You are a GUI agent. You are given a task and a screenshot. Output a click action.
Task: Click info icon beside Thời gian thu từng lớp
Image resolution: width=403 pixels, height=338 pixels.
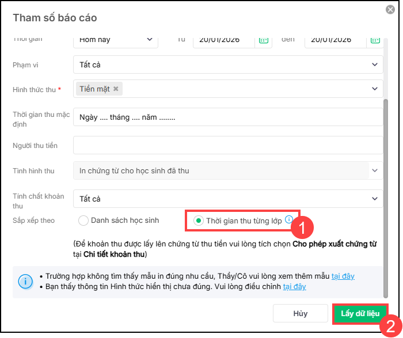click(x=289, y=219)
